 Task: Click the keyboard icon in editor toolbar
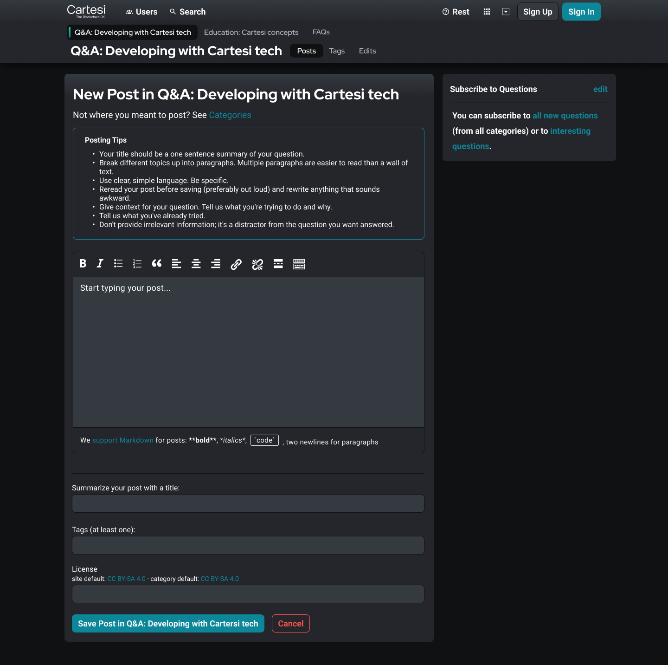[x=299, y=264]
